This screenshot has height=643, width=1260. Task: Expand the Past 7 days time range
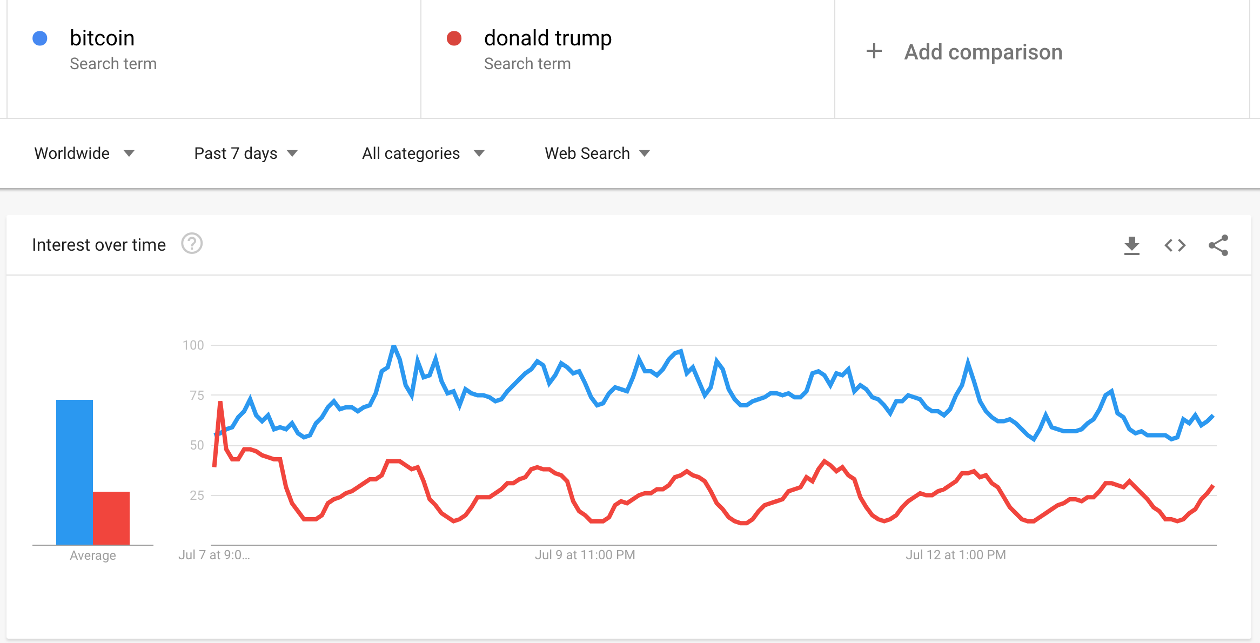246,153
